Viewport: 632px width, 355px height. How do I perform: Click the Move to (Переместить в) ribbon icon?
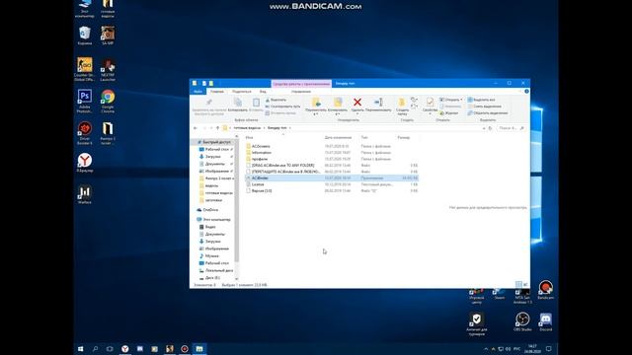pos(316,103)
